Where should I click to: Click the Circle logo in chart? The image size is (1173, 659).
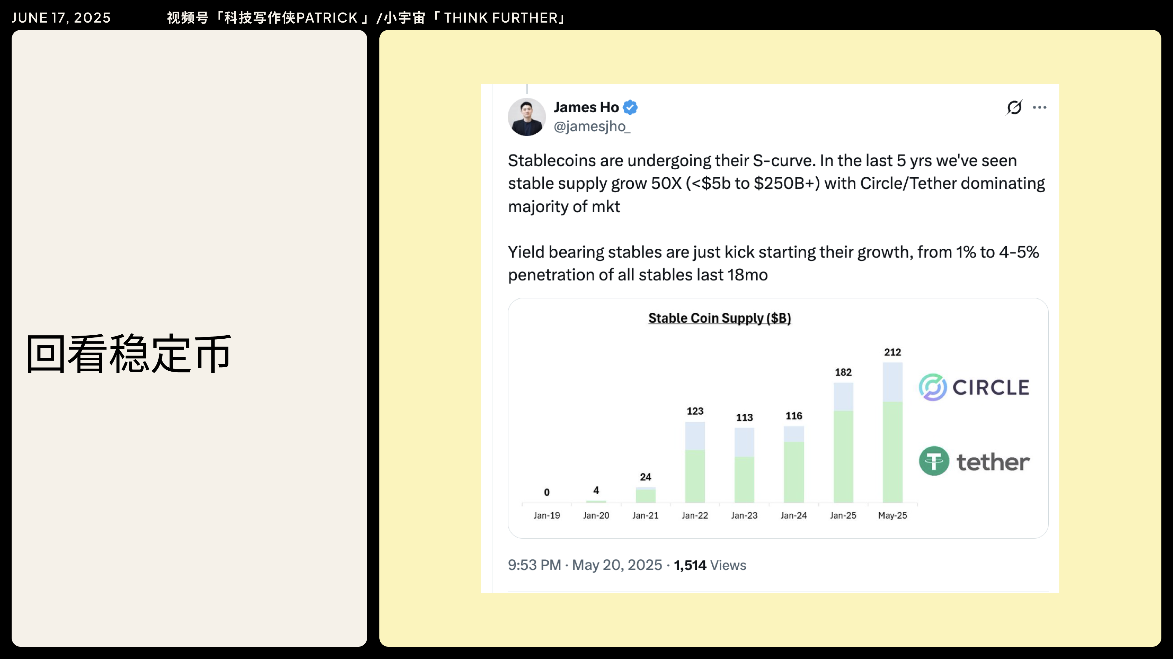coord(974,387)
